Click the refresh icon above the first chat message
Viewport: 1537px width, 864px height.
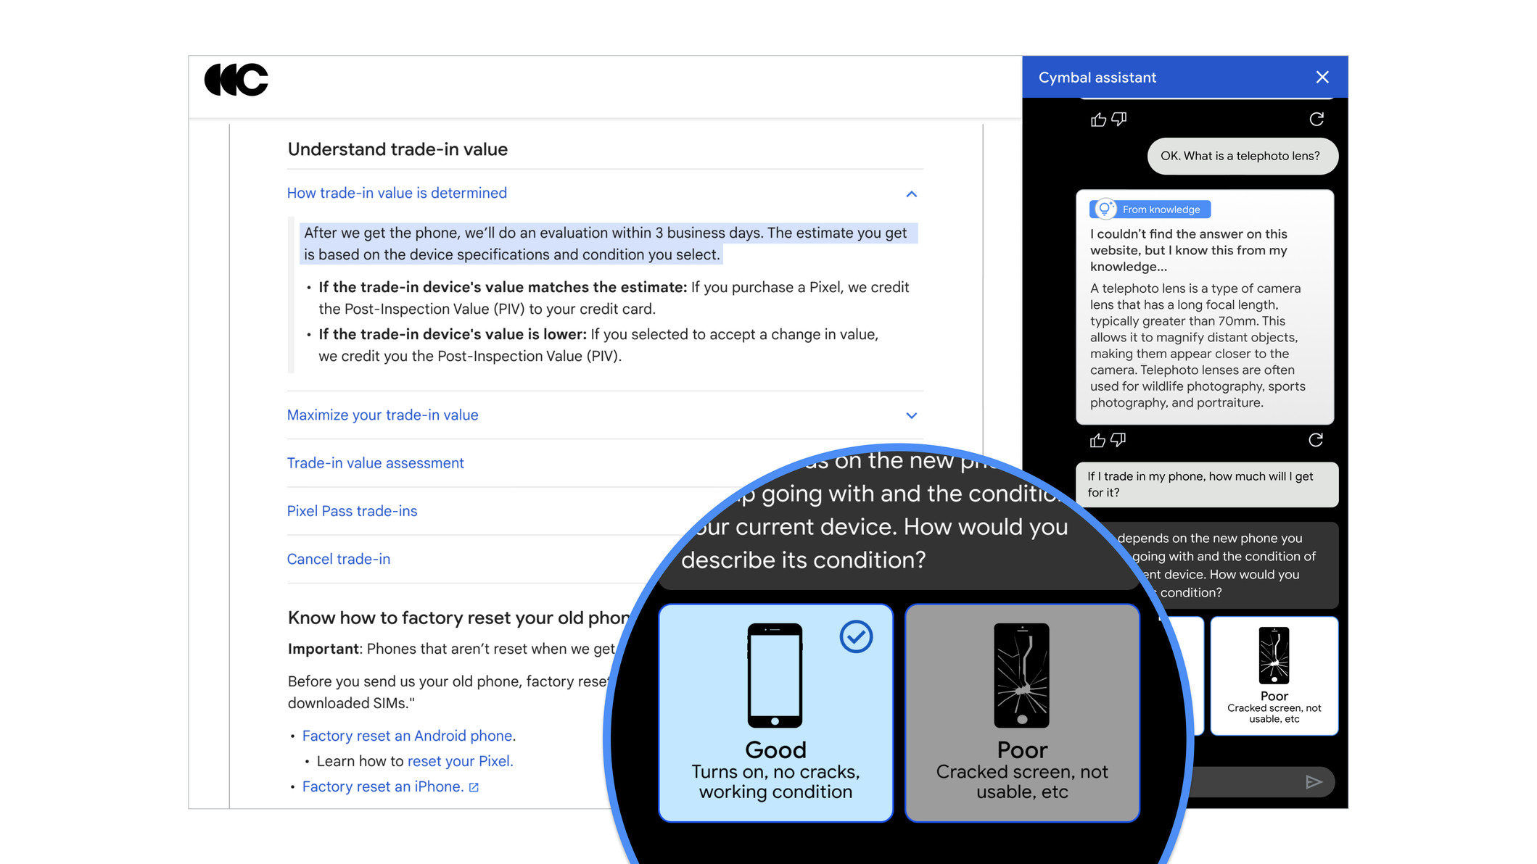tap(1316, 119)
